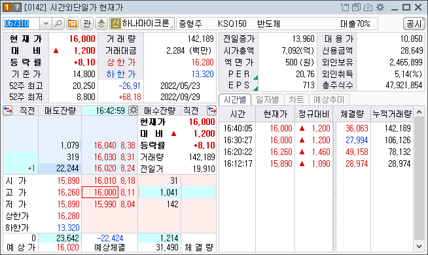This screenshot has height=255, width=428.
Task: Click the 거래대금 value 2,284 (백만)
Action: (189, 50)
